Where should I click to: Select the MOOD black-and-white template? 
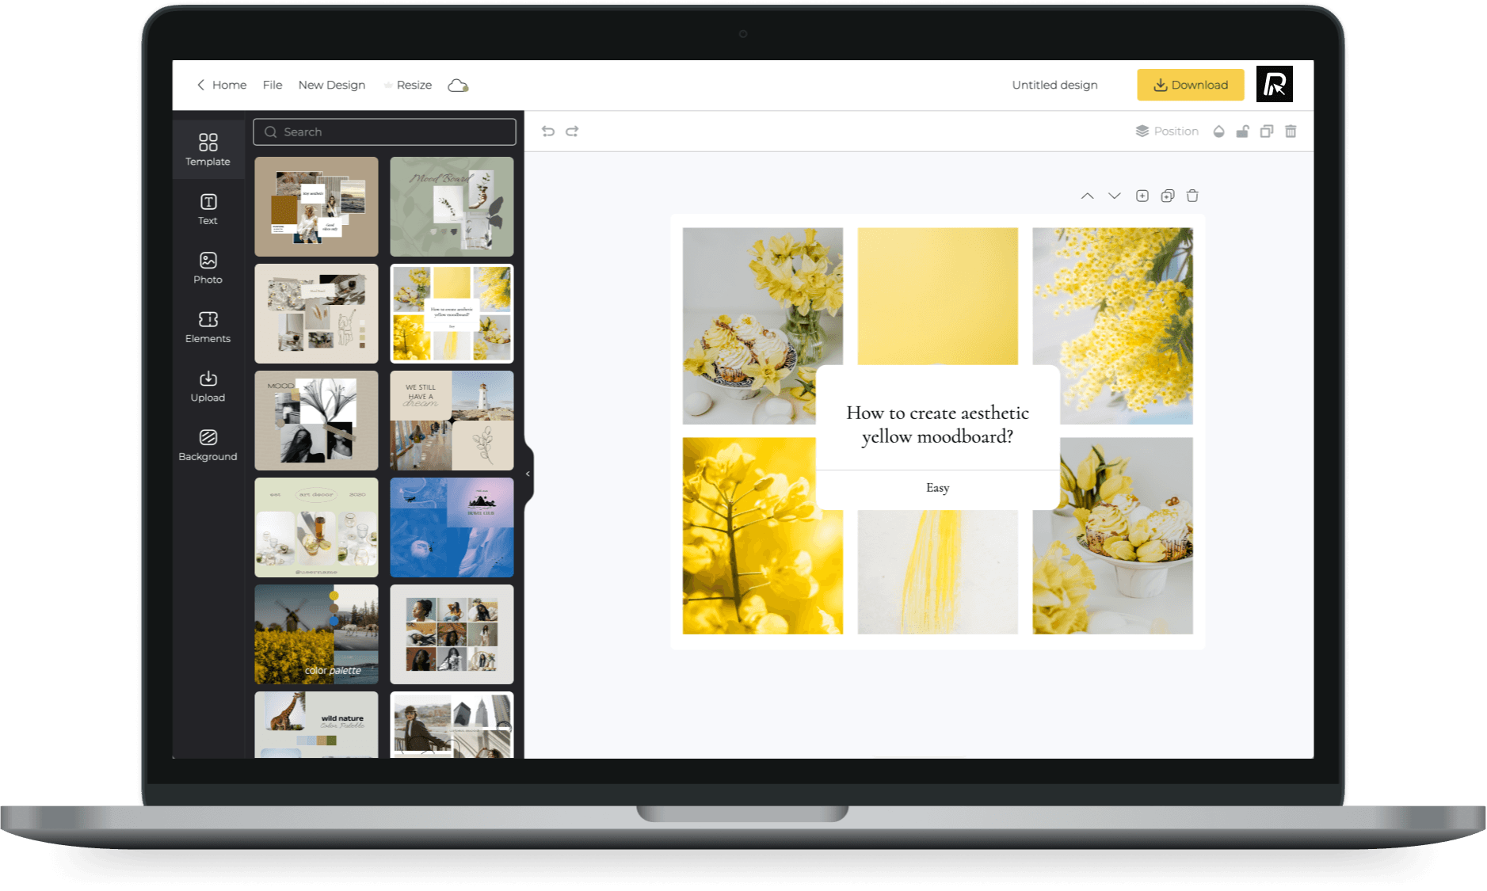(x=316, y=421)
